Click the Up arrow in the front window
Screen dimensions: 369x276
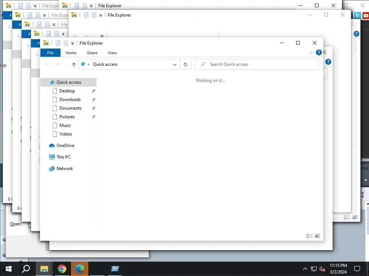tap(74, 65)
